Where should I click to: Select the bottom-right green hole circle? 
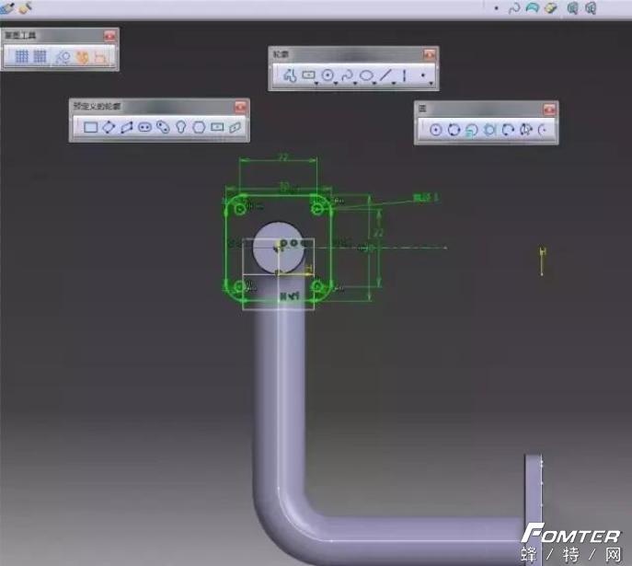317,287
